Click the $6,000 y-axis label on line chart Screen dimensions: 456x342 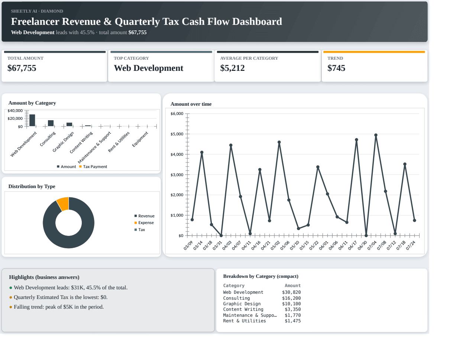[x=177, y=114]
